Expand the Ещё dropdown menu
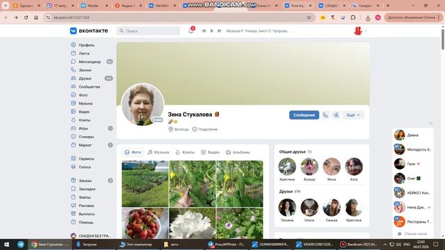 (x=353, y=115)
